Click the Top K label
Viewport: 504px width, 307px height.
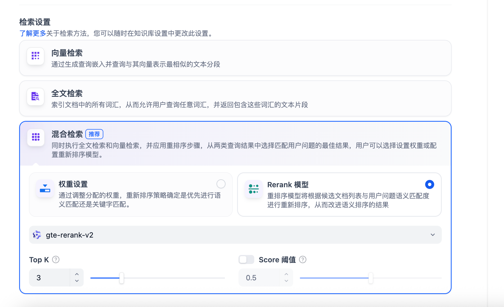click(x=39, y=260)
